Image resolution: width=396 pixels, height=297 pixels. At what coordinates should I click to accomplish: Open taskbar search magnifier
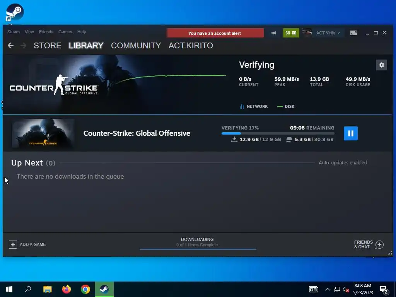[28, 289]
